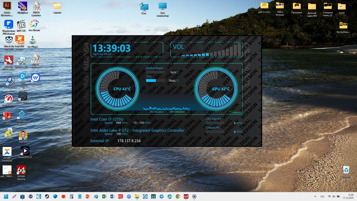
Task: Click the CPU Utilization graph
Action: [x=166, y=109]
